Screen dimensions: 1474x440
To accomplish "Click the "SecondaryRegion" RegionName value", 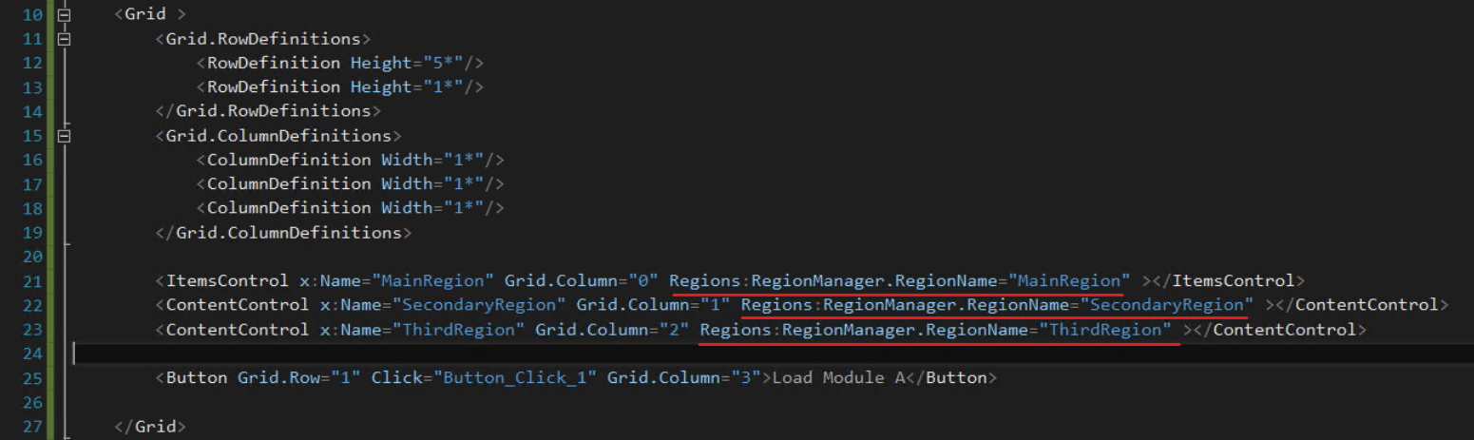I will [x=1171, y=305].
